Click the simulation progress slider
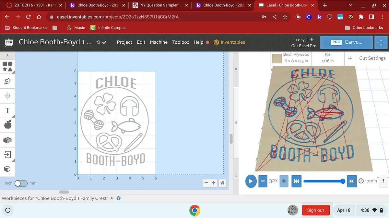389x218 pixels. (323, 181)
